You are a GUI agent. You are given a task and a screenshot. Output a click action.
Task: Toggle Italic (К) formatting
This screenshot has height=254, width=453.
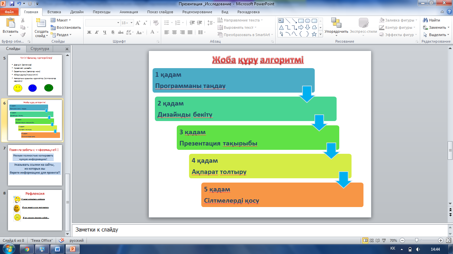click(97, 32)
